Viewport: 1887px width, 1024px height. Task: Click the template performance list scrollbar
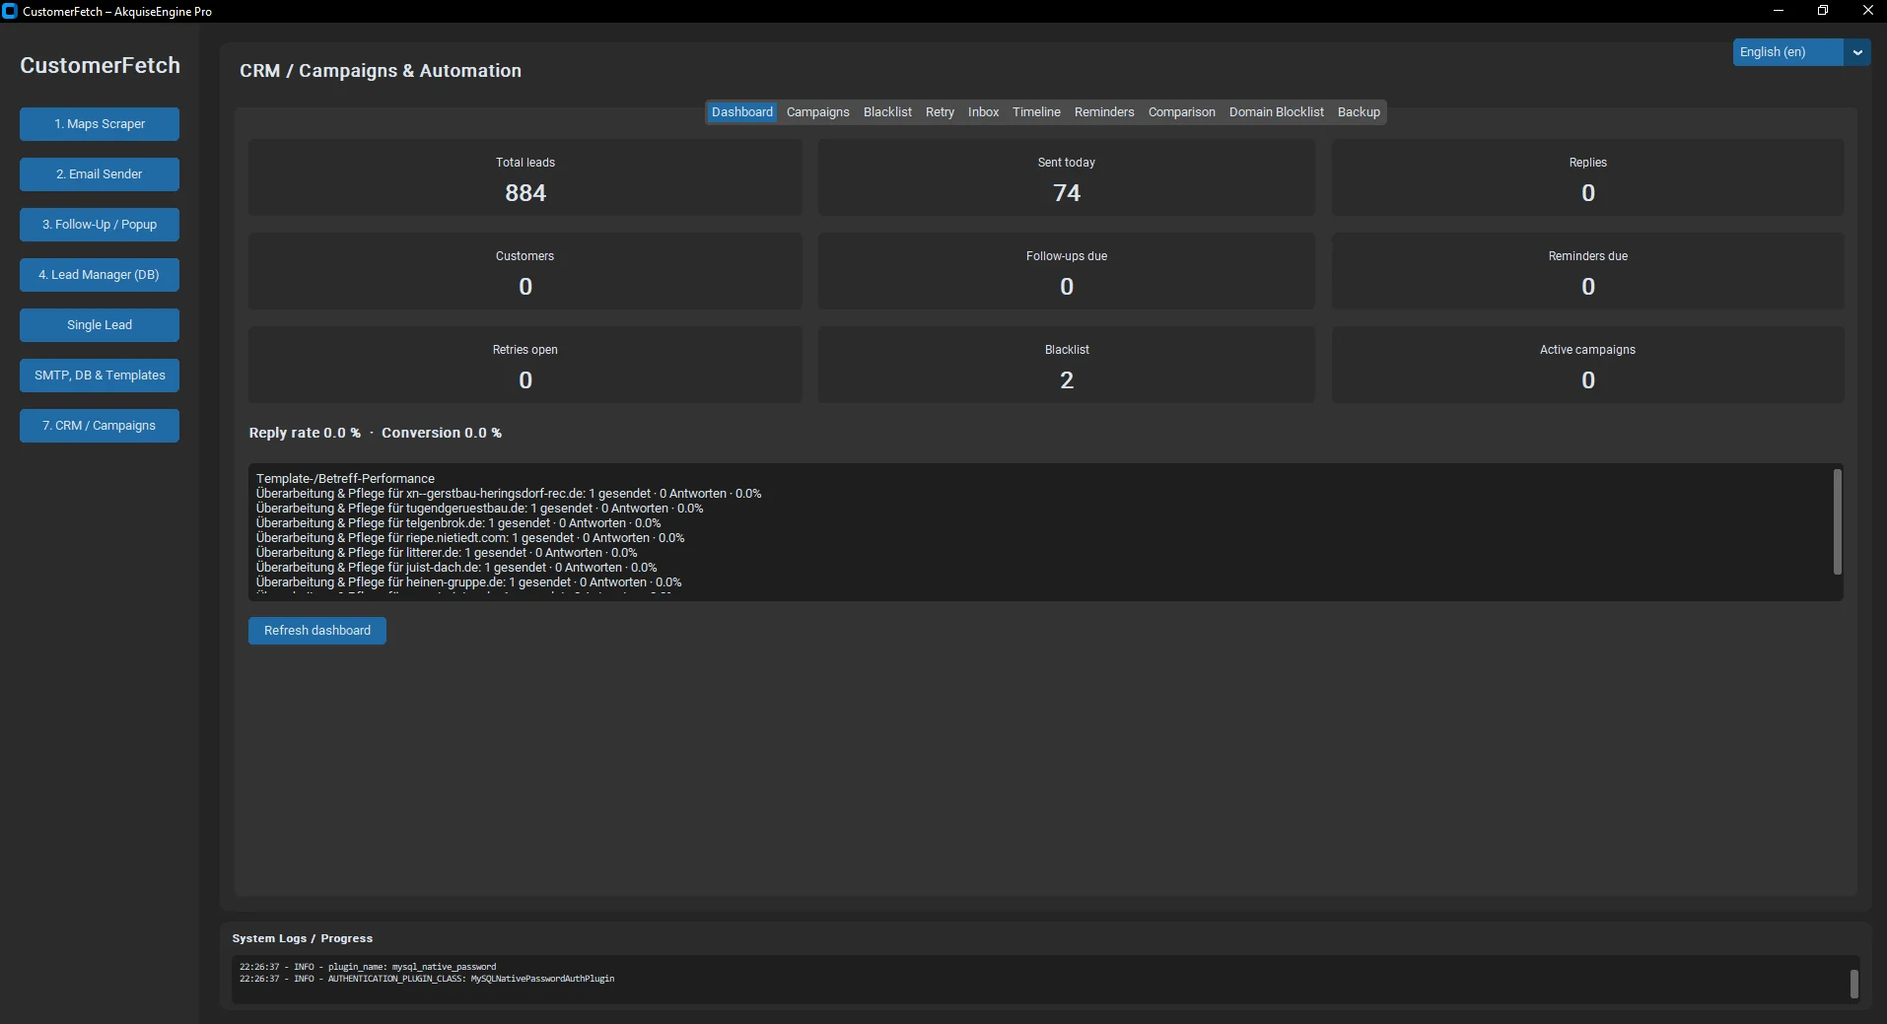pos(1838,522)
